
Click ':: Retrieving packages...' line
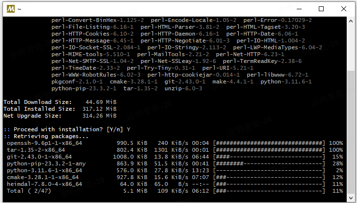pos(46,136)
